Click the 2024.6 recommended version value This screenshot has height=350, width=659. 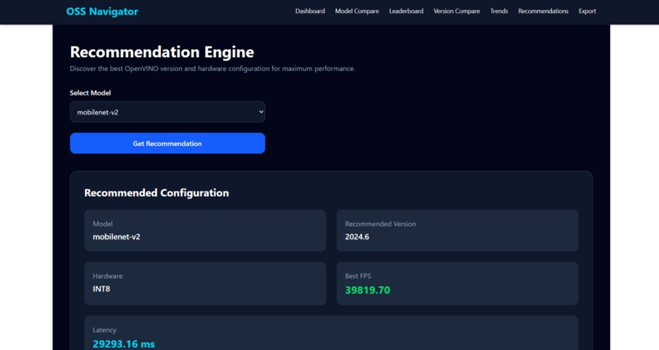click(x=356, y=237)
